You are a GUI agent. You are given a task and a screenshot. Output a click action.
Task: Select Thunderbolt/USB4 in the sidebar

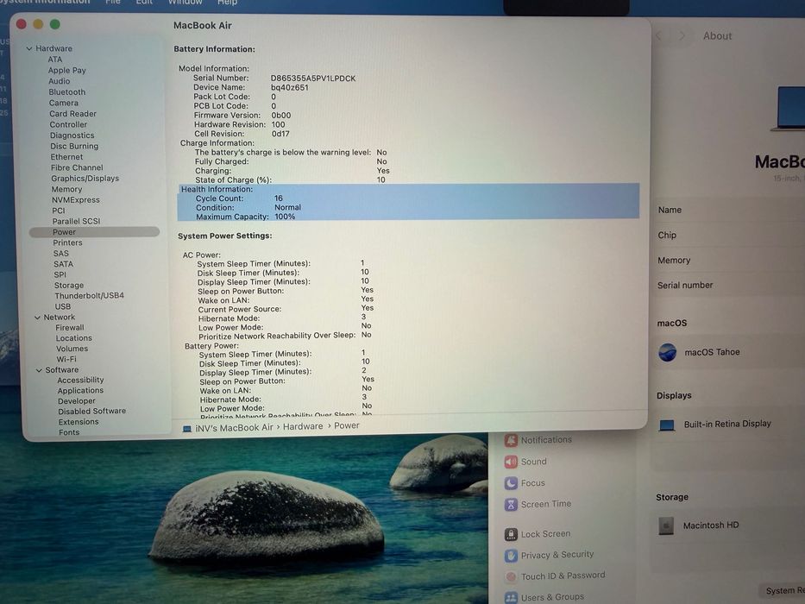pos(90,296)
